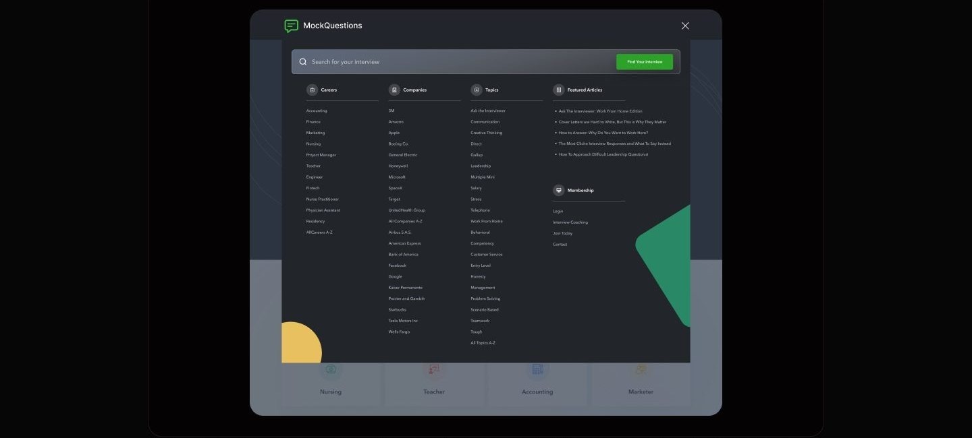This screenshot has height=438, width=972.
Task: Read 'Ask The Interviewer: Work From Home Edition' article
Action: [x=601, y=111]
